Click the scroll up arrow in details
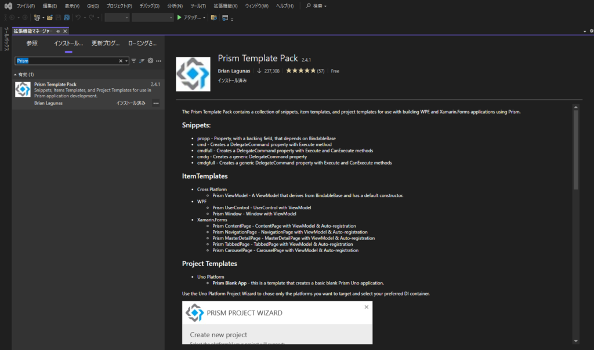 click(576, 107)
